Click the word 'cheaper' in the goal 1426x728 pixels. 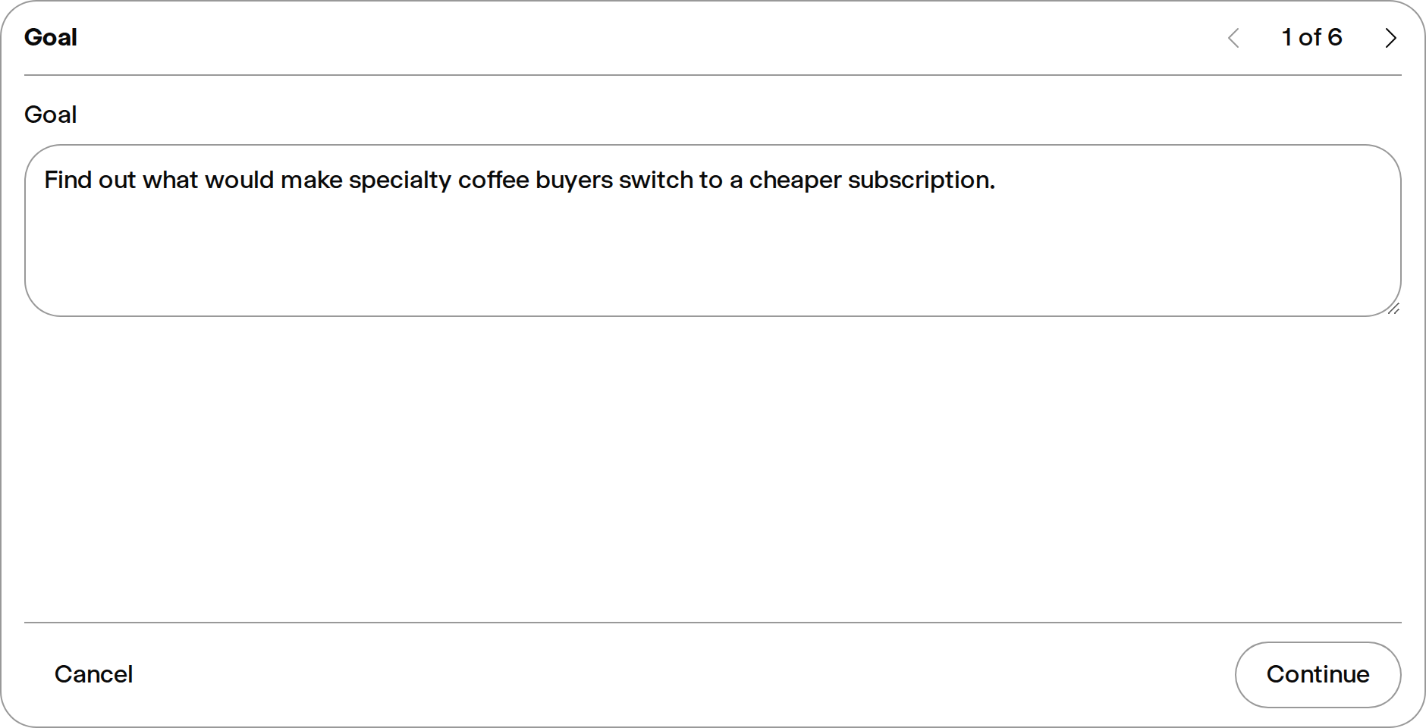pyautogui.click(x=795, y=180)
